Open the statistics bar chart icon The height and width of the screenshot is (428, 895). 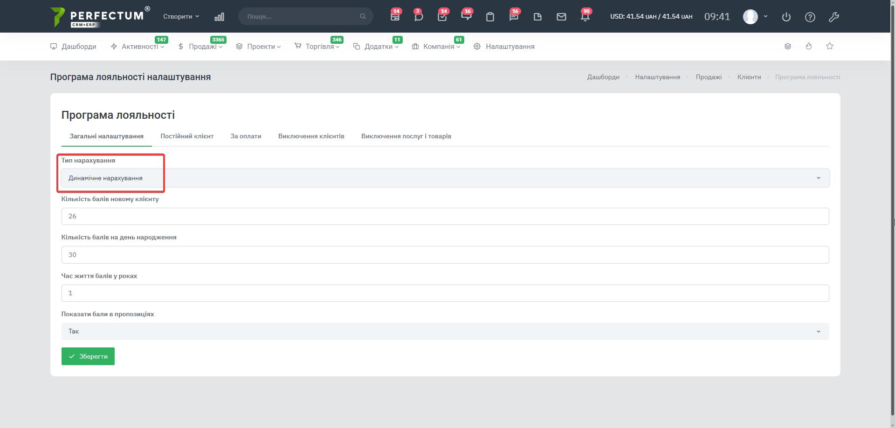click(219, 17)
